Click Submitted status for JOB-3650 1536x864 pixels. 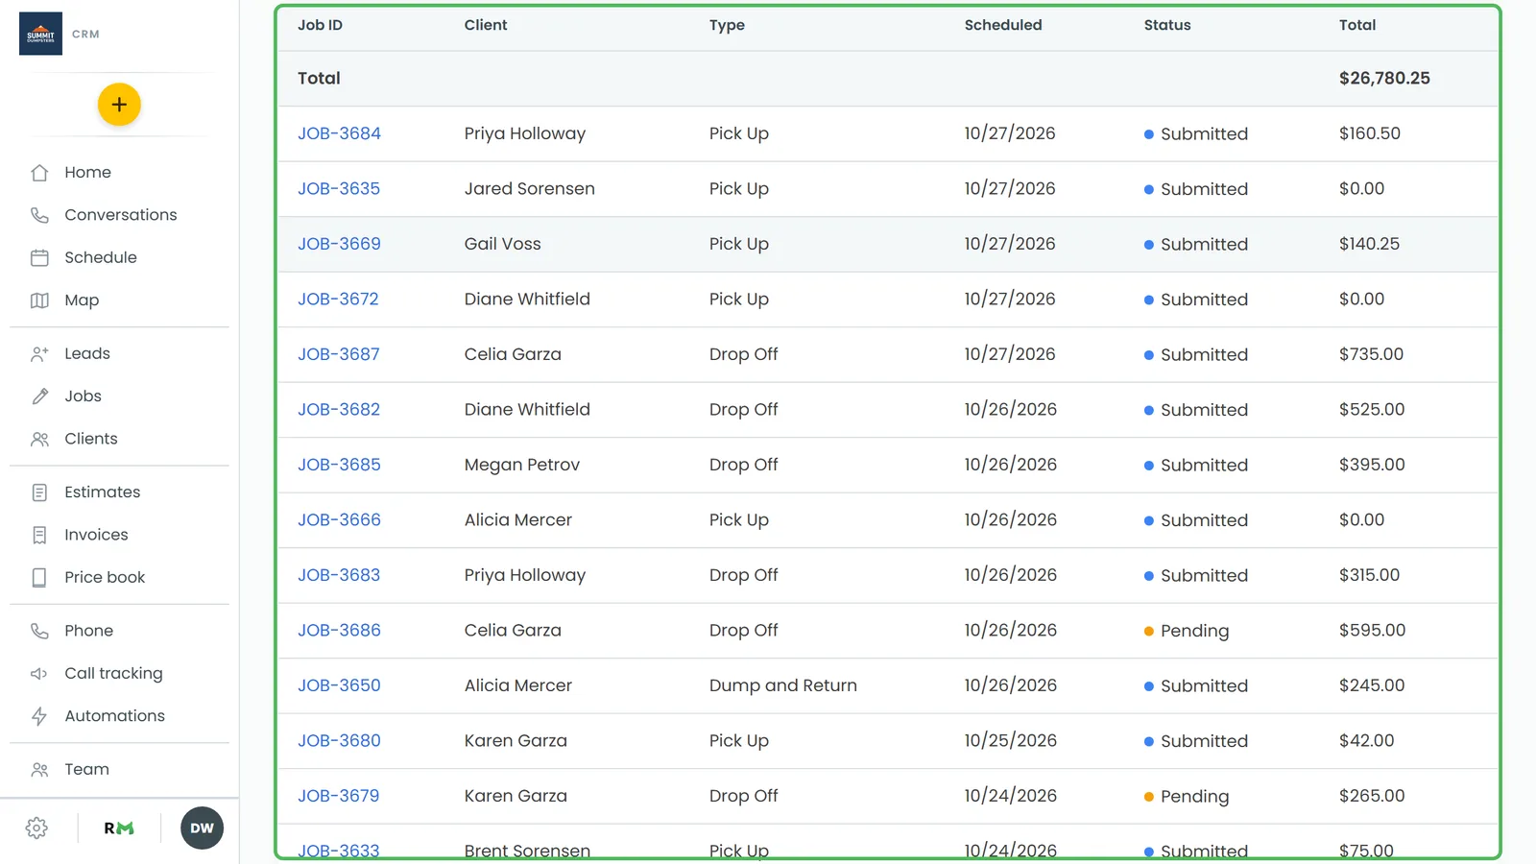click(x=1196, y=685)
